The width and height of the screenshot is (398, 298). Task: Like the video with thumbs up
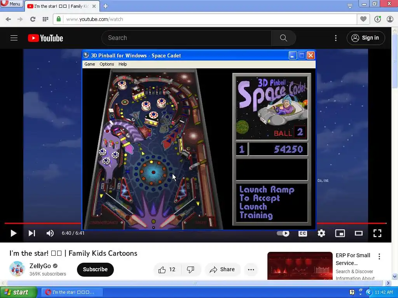coord(167,270)
